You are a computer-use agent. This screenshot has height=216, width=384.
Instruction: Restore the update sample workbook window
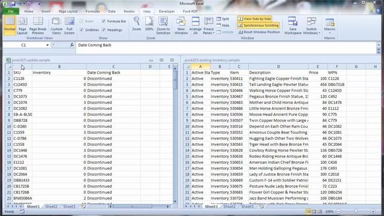click(161, 60)
